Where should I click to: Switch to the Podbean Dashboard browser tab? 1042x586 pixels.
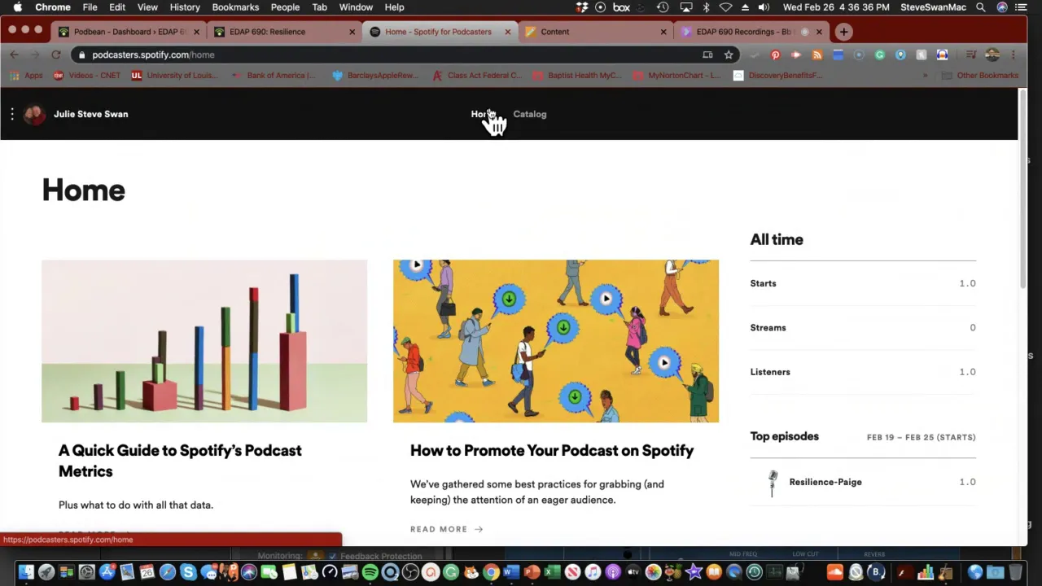pos(129,32)
